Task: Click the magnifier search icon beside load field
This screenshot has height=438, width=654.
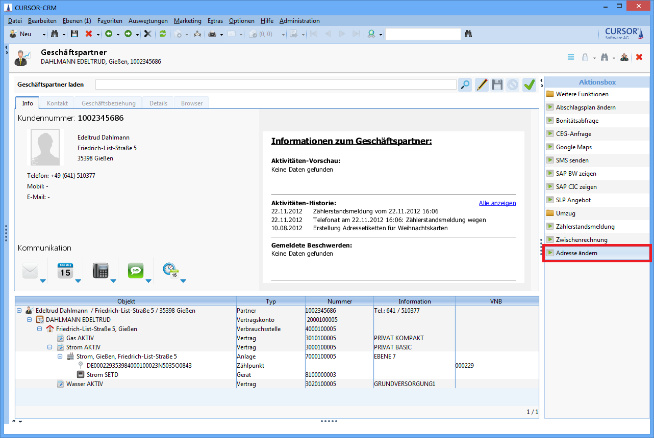Action: pos(465,85)
